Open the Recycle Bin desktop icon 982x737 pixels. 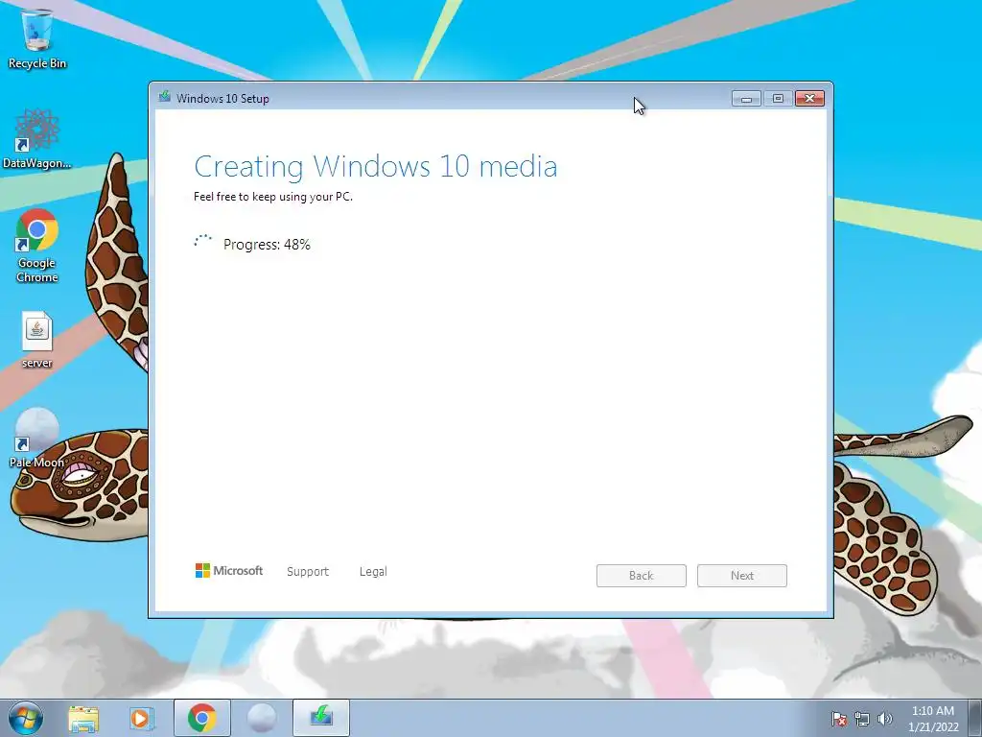pos(37,38)
